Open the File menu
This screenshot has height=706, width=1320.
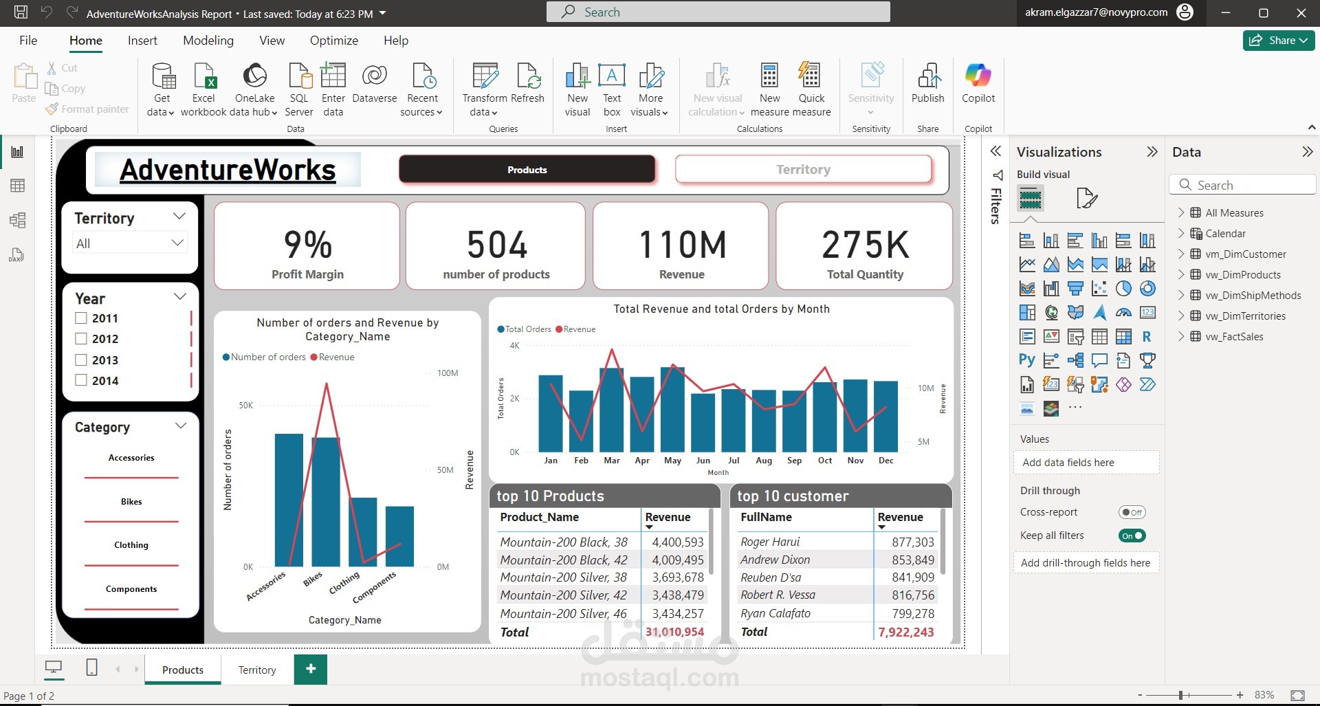click(28, 41)
